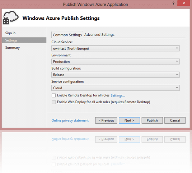The height and width of the screenshot is (173, 192).
Task: Cancel the publish wizard
Action: (x=175, y=120)
